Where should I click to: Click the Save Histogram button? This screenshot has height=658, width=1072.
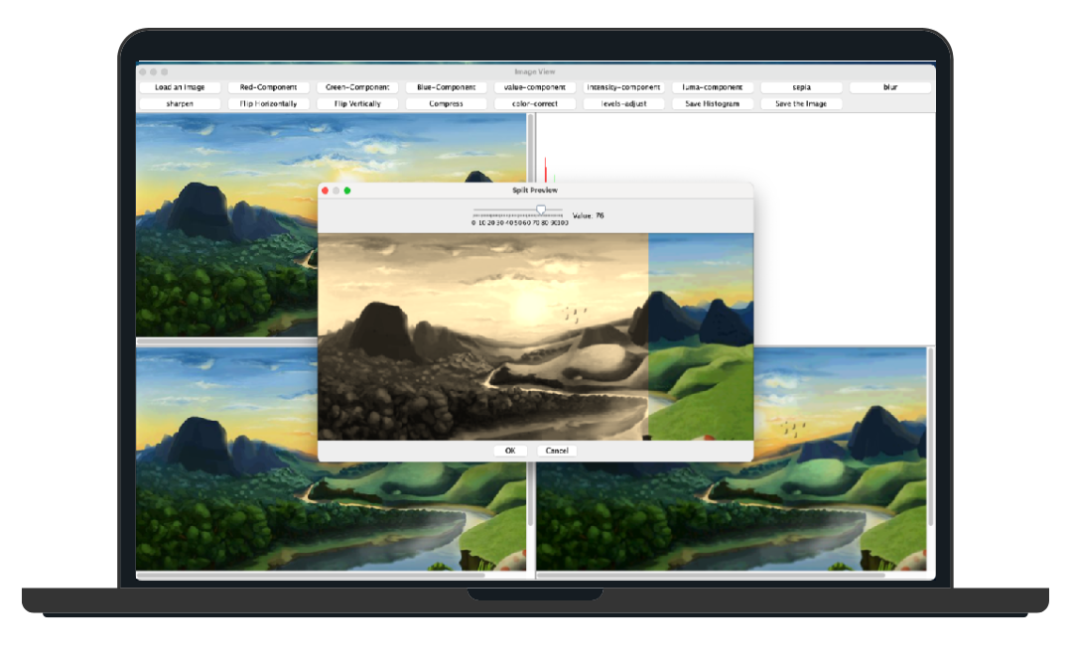[x=713, y=103]
